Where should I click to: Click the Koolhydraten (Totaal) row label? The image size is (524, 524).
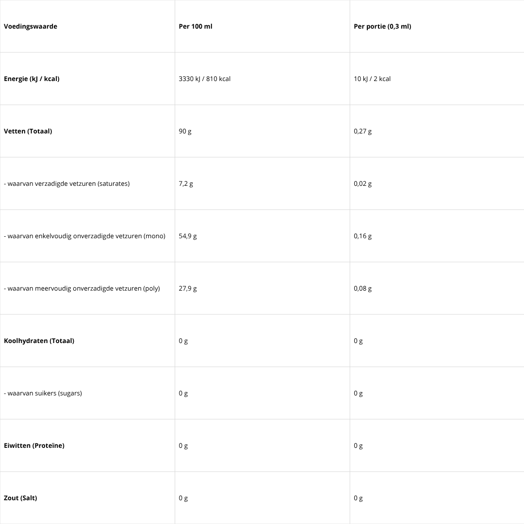39,341
